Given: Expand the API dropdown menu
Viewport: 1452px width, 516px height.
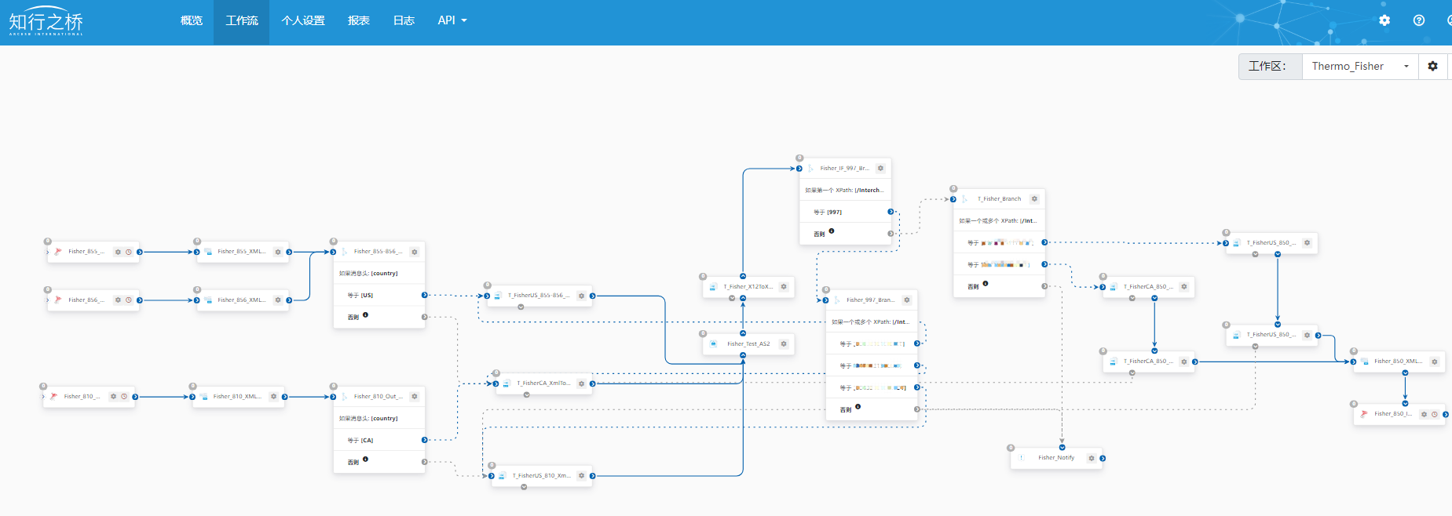Looking at the screenshot, I should [452, 20].
